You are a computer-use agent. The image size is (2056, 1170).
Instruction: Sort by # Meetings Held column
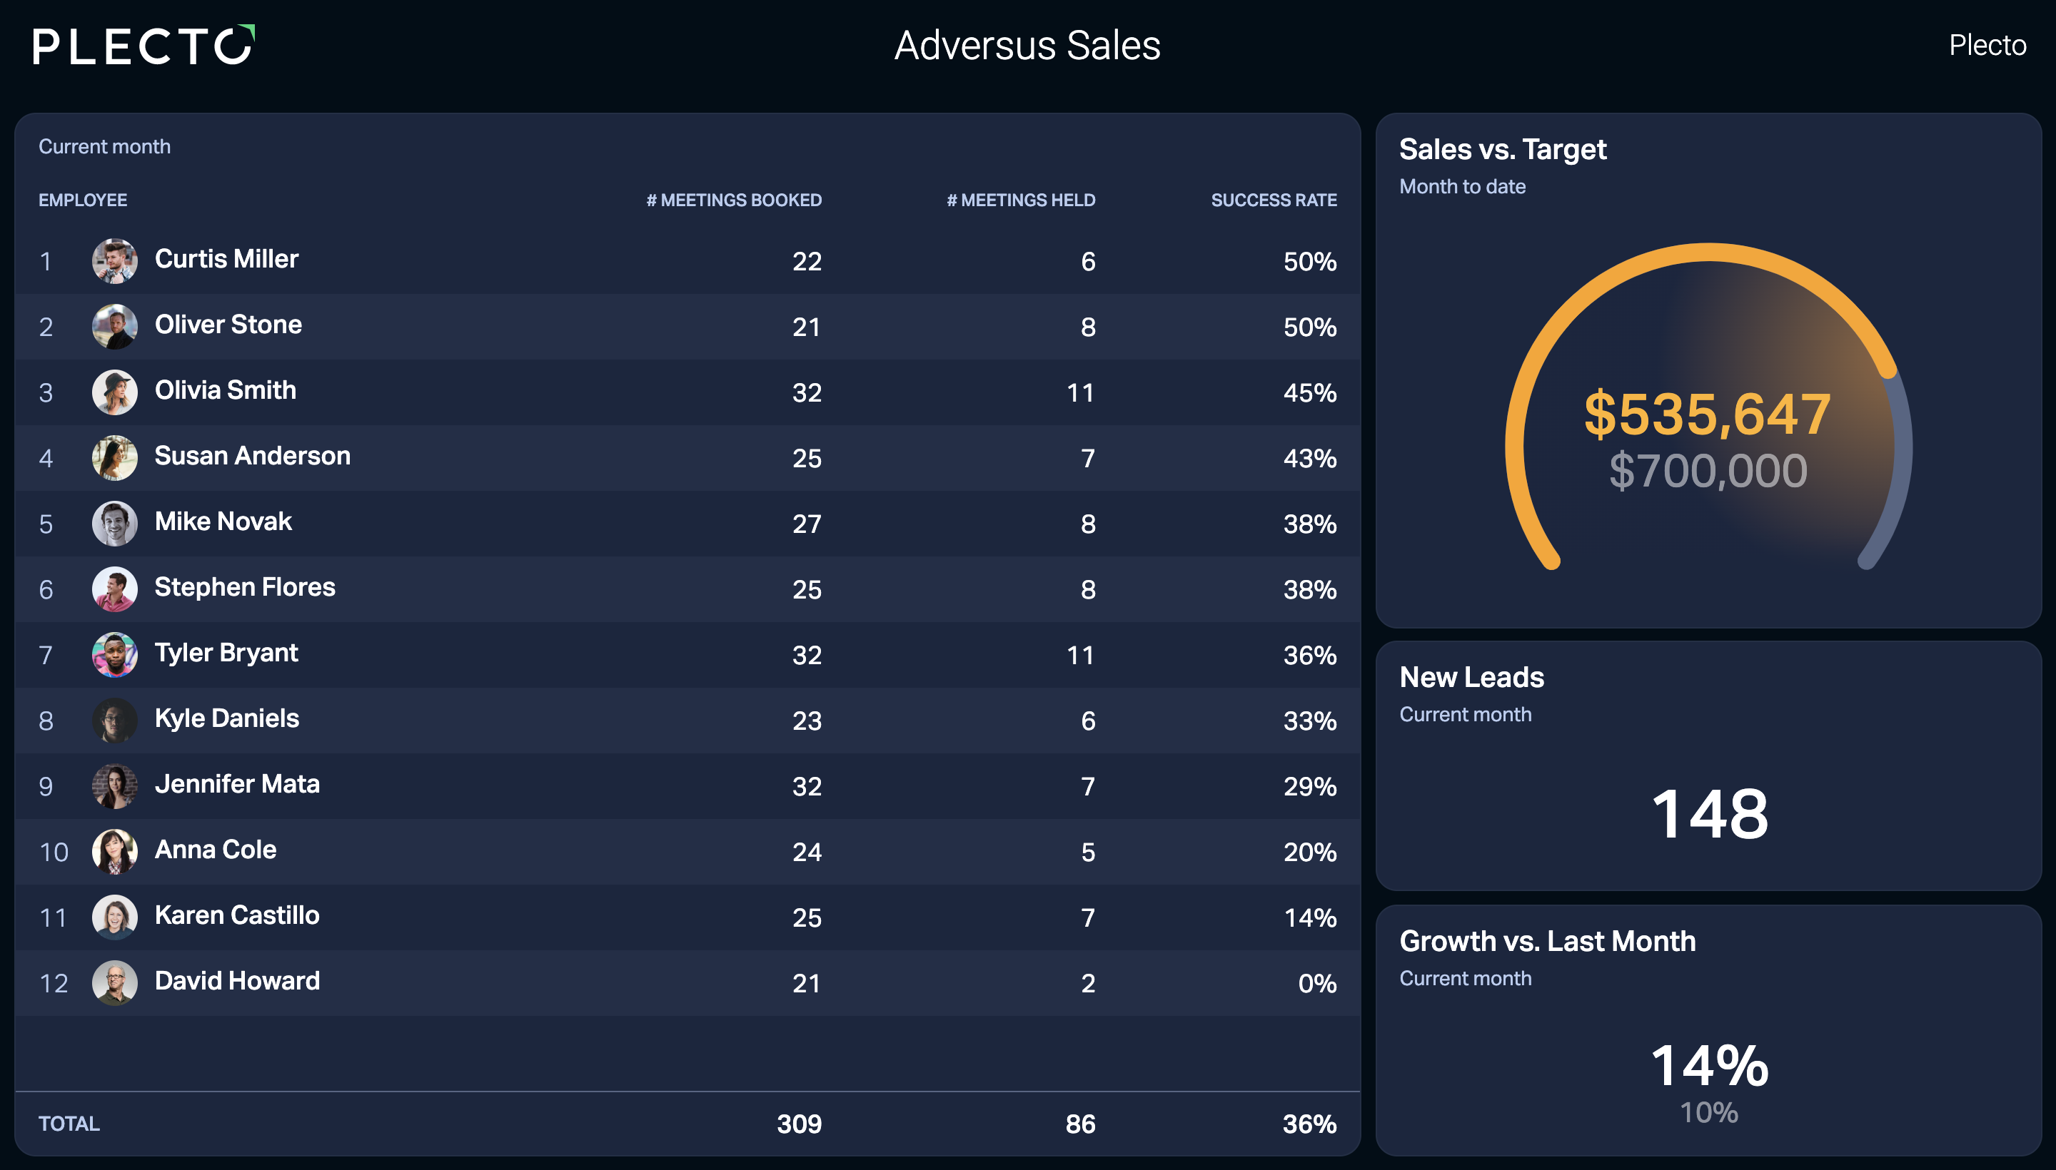coord(1020,200)
